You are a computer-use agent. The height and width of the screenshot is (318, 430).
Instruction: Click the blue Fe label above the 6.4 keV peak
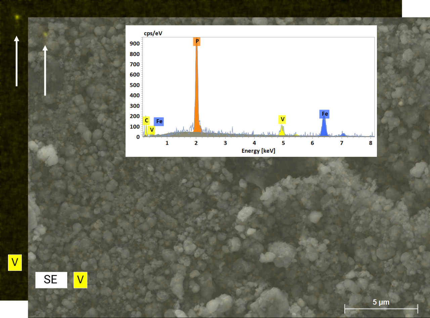(x=325, y=114)
